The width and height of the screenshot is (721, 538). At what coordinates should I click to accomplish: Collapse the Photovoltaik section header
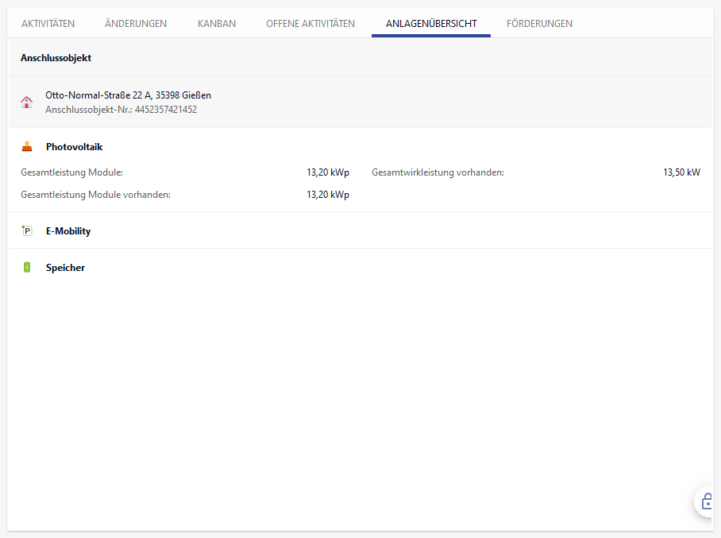pos(74,147)
